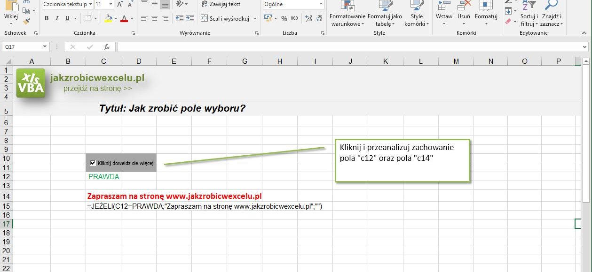Click the text orientation icon

179,4
